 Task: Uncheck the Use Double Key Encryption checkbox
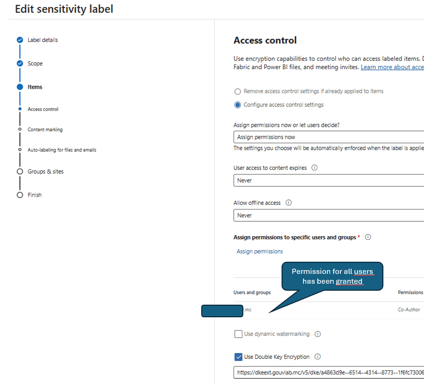coord(238,357)
